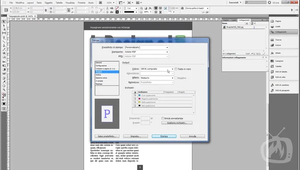Viewport: 300px width, 170px height.
Task: Open the Campioni panel from the dock
Action: click(x=283, y=61)
